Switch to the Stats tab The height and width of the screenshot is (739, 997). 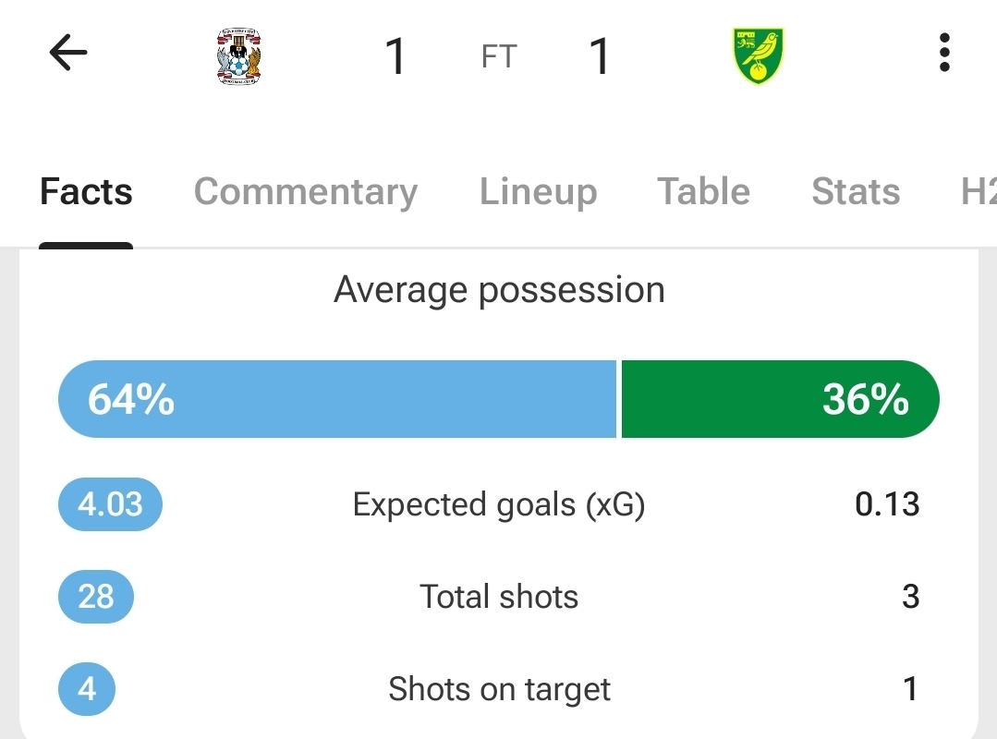[x=855, y=192]
